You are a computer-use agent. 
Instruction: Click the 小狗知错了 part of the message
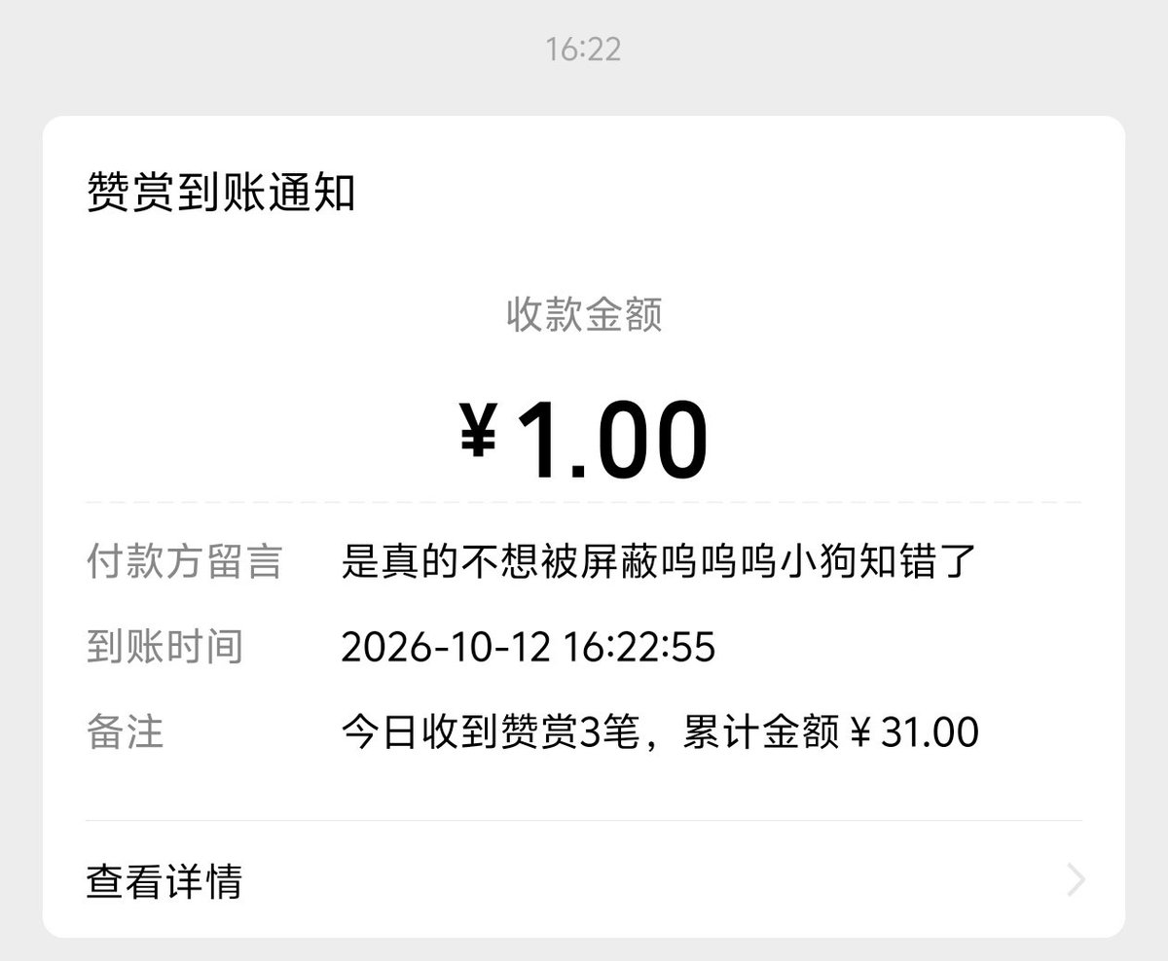pos(879,561)
